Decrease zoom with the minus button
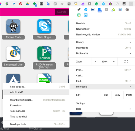Image resolution: width=135 pixels, height=131 pixels. coord(95,62)
